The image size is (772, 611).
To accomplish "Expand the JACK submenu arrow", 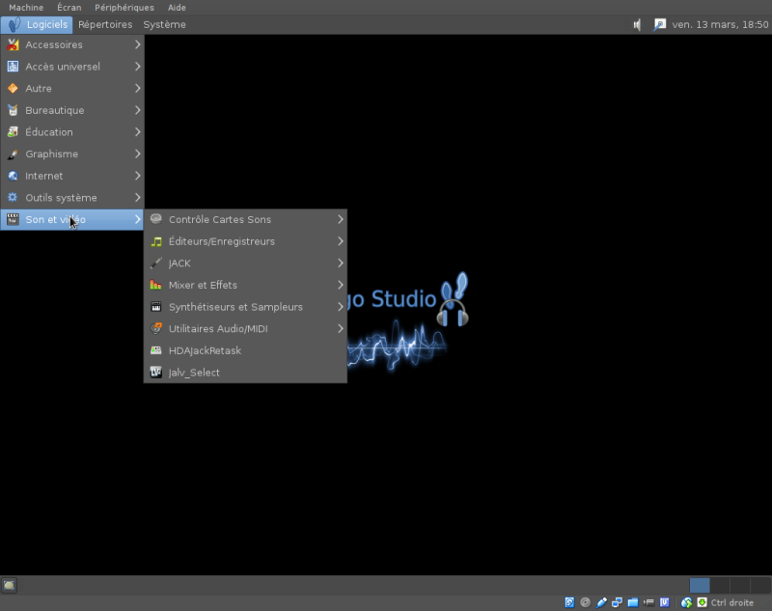I will pyautogui.click(x=341, y=263).
